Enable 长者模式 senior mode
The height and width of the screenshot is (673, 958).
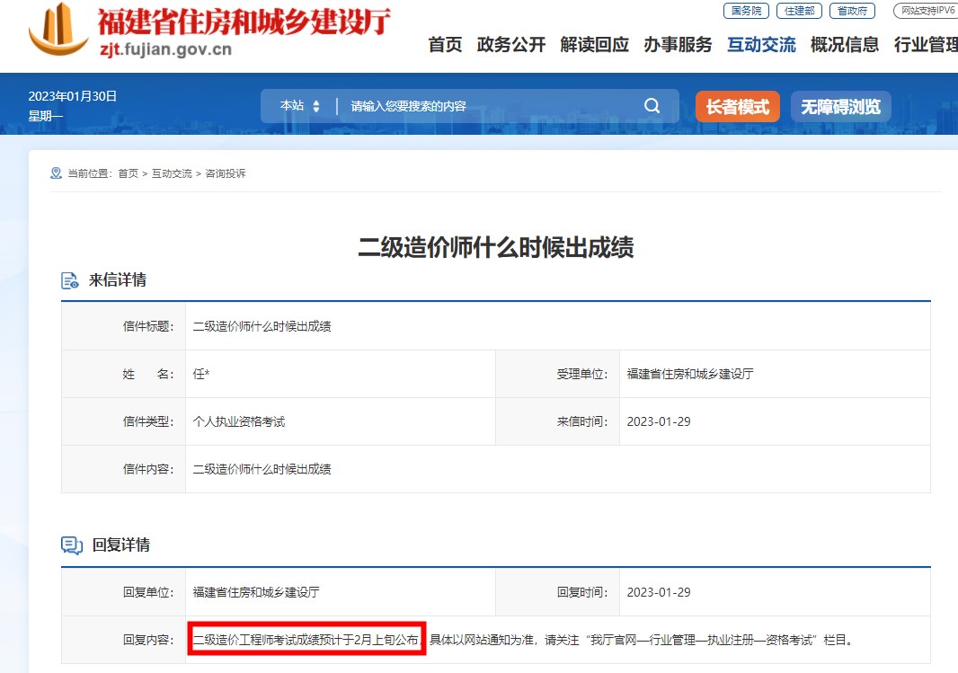tap(737, 107)
